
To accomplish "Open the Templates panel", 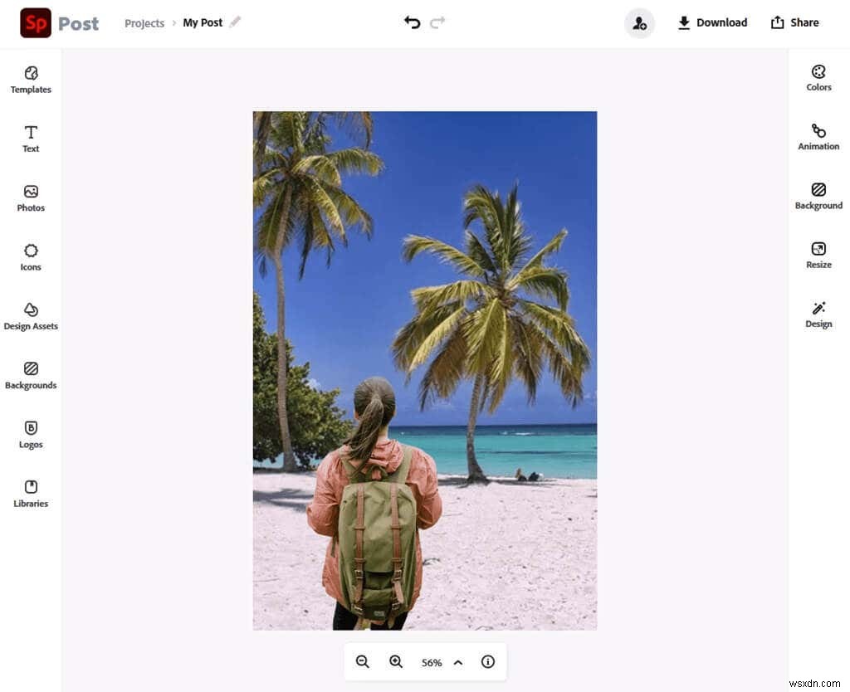I will coord(31,80).
